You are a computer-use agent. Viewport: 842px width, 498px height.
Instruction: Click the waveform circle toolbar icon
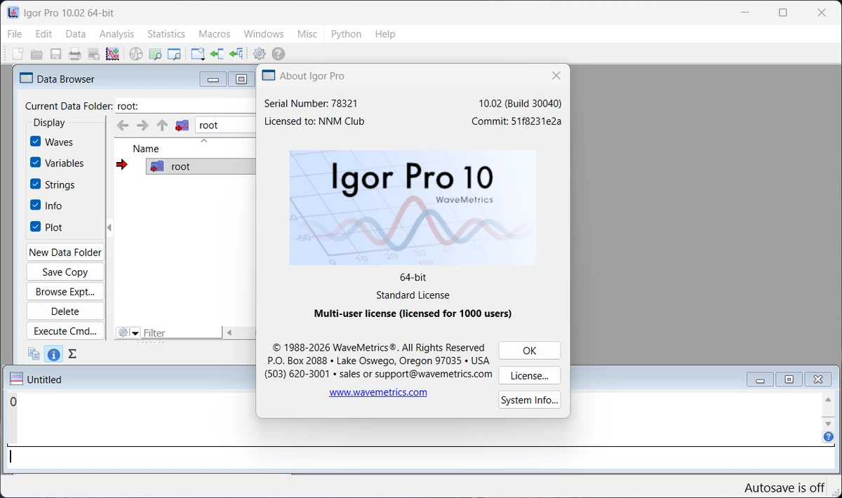pyautogui.click(x=136, y=54)
